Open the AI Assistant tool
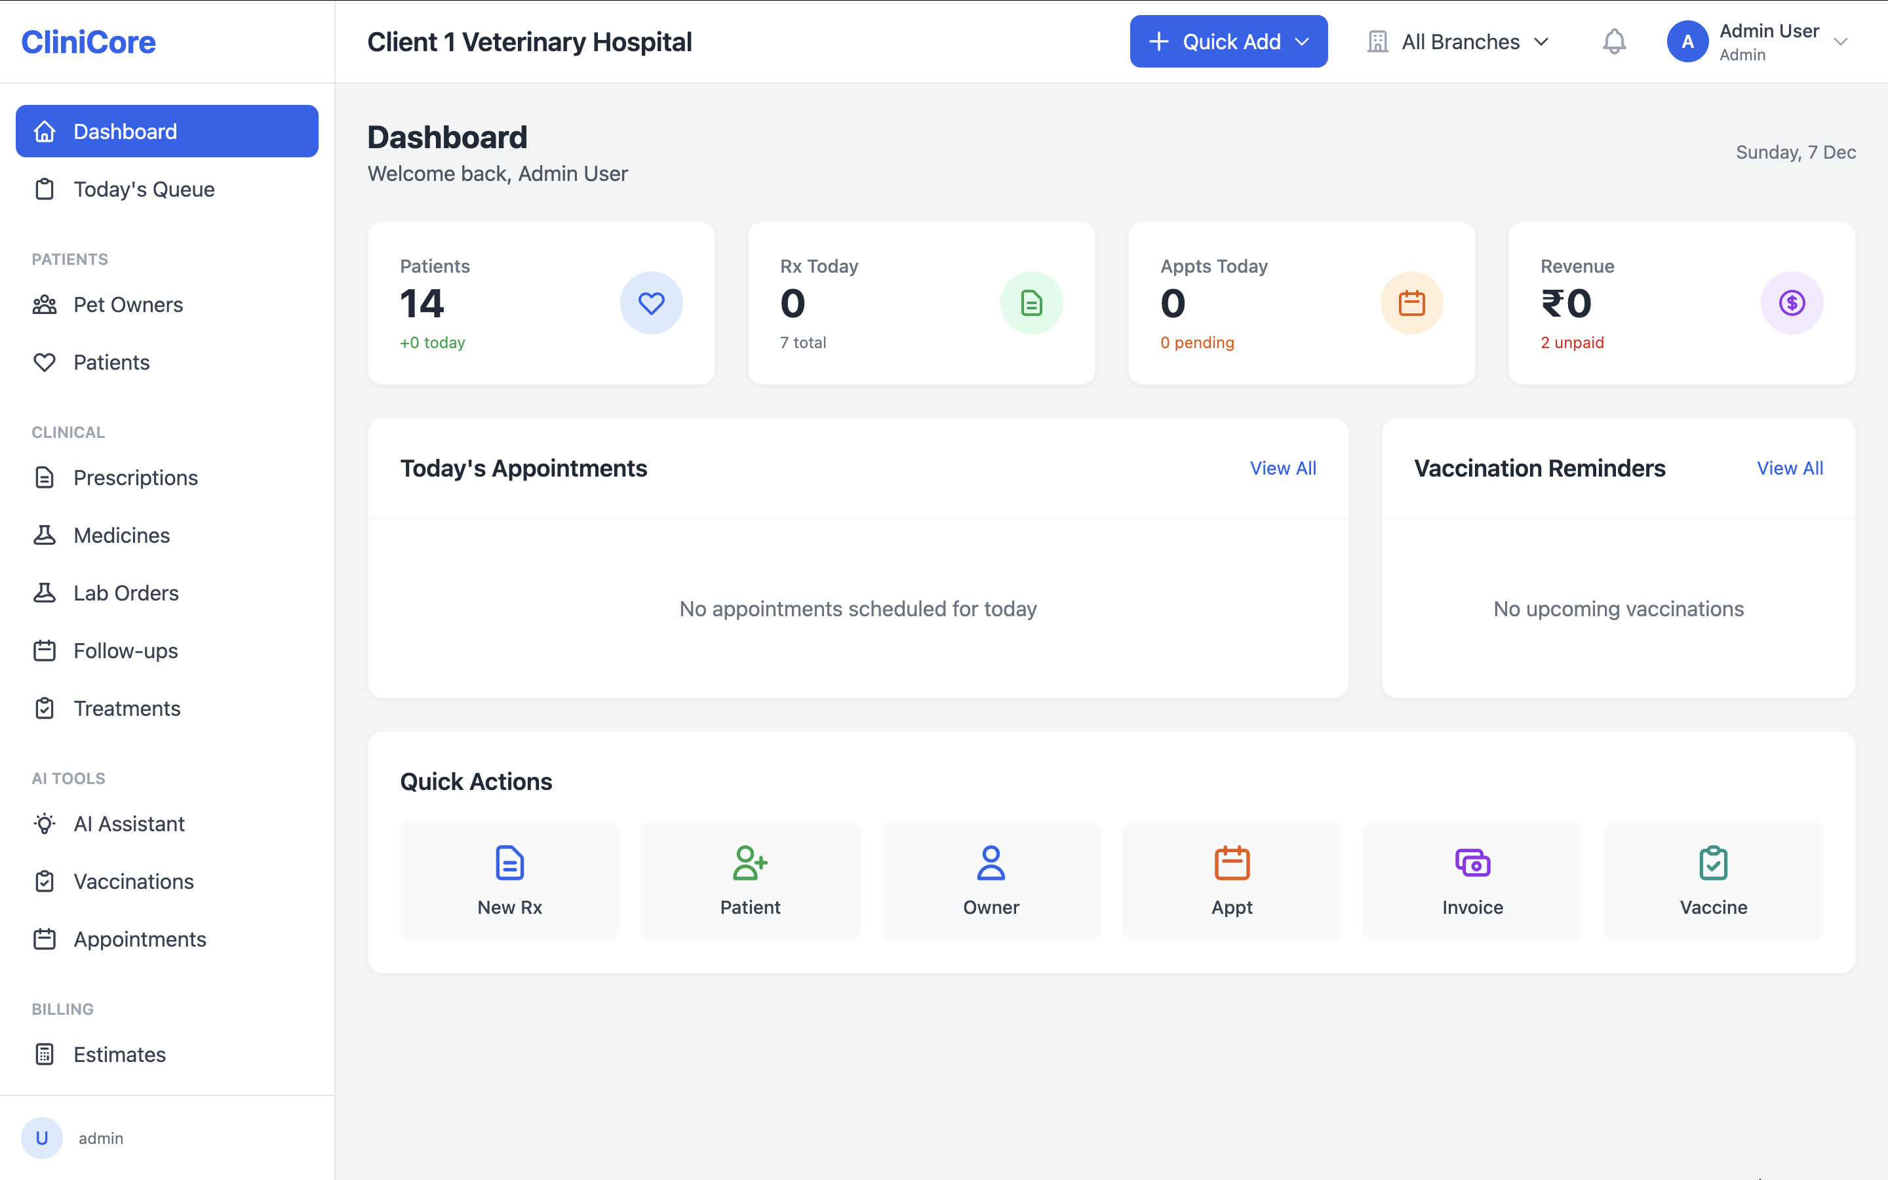1888x1180 pixels. (x=128, y=823)
